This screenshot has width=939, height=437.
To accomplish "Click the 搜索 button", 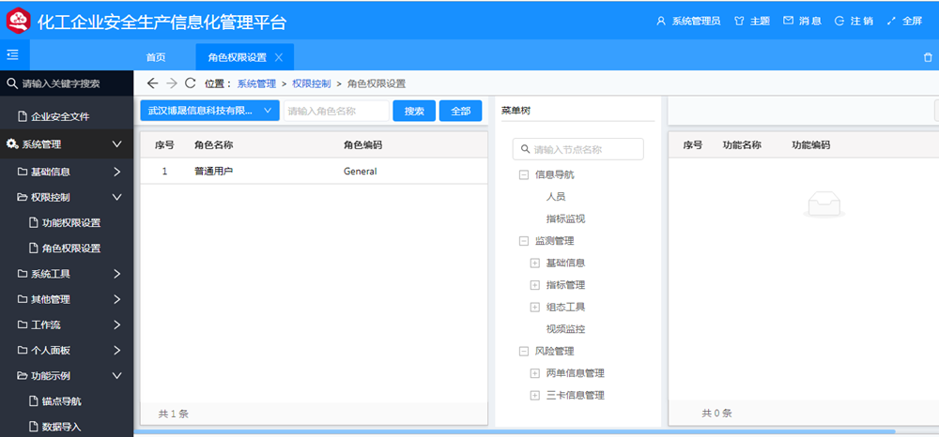I will [x=414, y=111].
